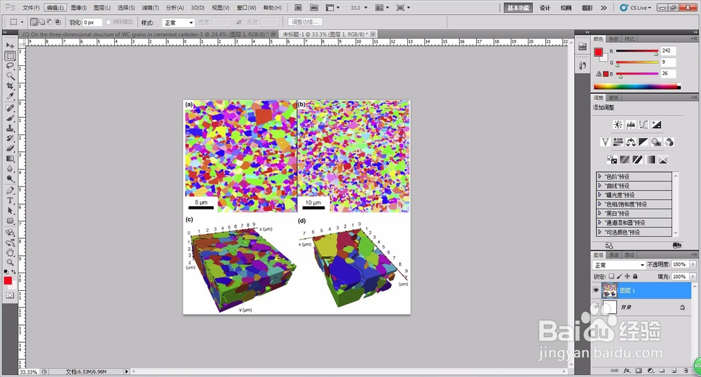
Task: Toggle visibility of 图层 1
Action: 596,290
